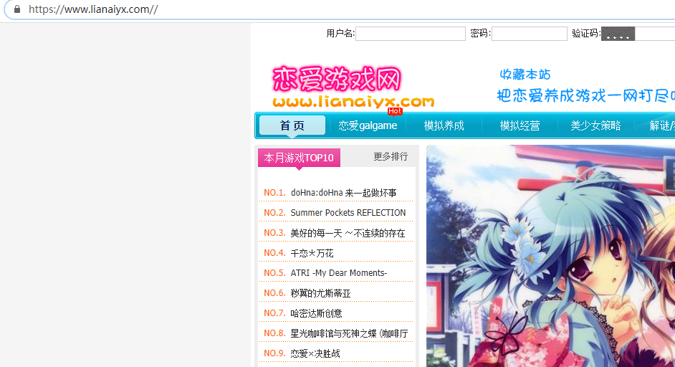Open the 模拟养成 menu item
Viewport: 675px width, 367px height.
(444, 125)
